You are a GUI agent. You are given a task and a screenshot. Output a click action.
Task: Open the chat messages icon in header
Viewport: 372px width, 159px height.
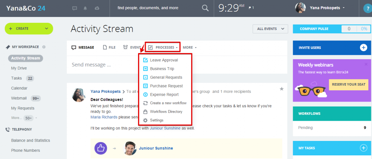[x=74, y=8]
